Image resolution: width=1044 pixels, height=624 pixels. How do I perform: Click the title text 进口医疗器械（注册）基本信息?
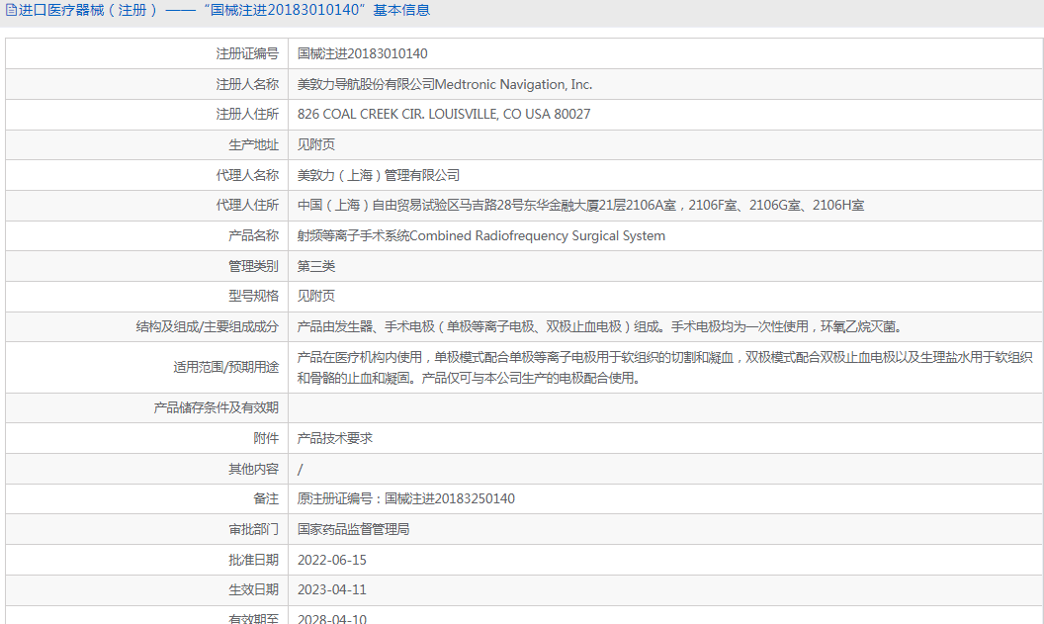[x=224, y=10]
